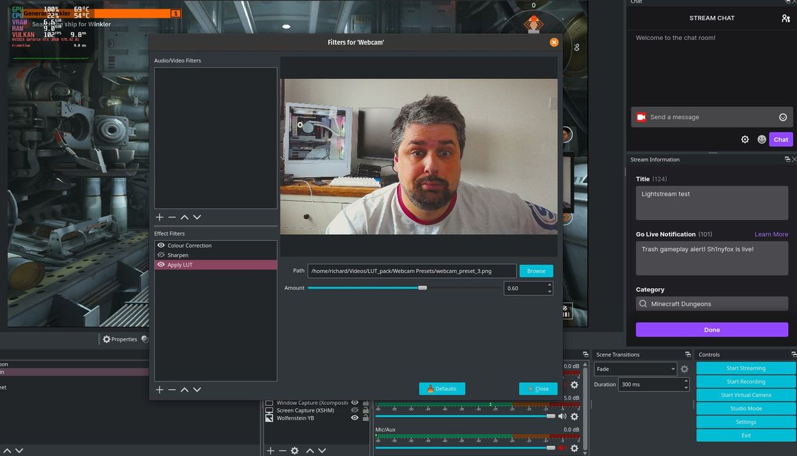Open the emoji picker in Stream Chat
Screen dimensions: 797x456
[x=761, y=139]
